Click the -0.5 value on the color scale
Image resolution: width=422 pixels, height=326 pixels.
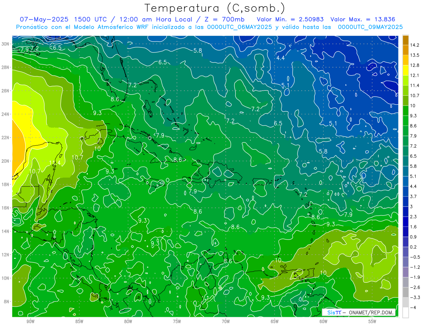415,257
